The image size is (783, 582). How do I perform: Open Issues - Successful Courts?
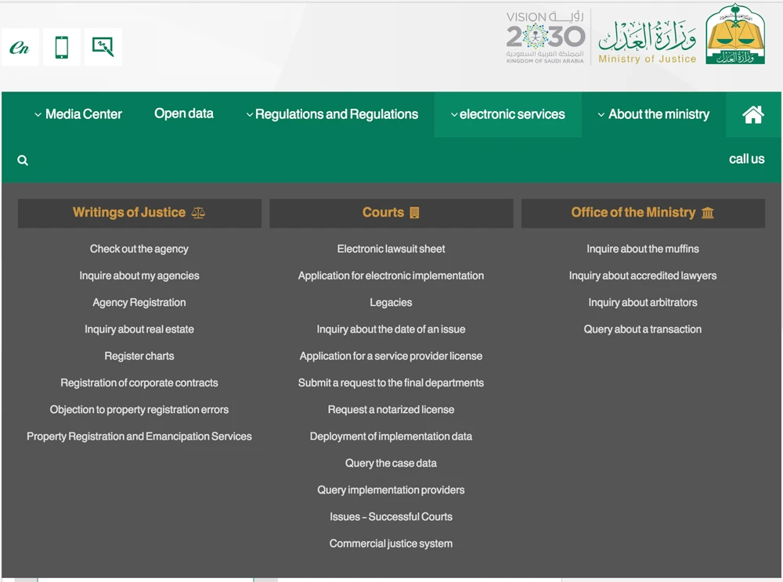pyautogui.click(x=391, y=517)
